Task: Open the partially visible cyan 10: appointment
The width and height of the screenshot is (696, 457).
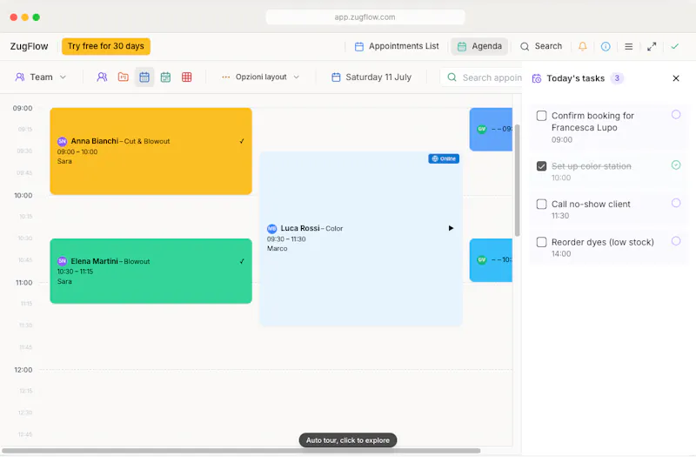Action: click(x=491, y=260)
